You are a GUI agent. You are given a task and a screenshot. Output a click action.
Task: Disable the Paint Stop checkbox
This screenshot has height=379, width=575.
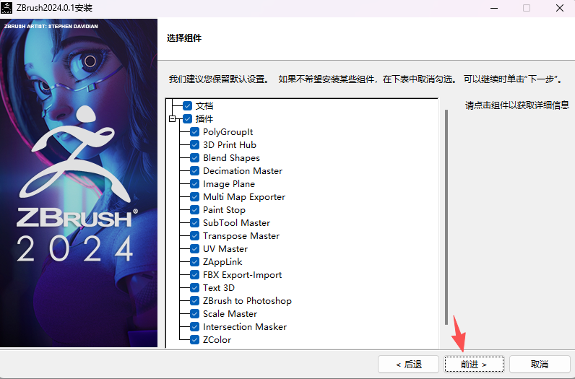click(195, 210)
